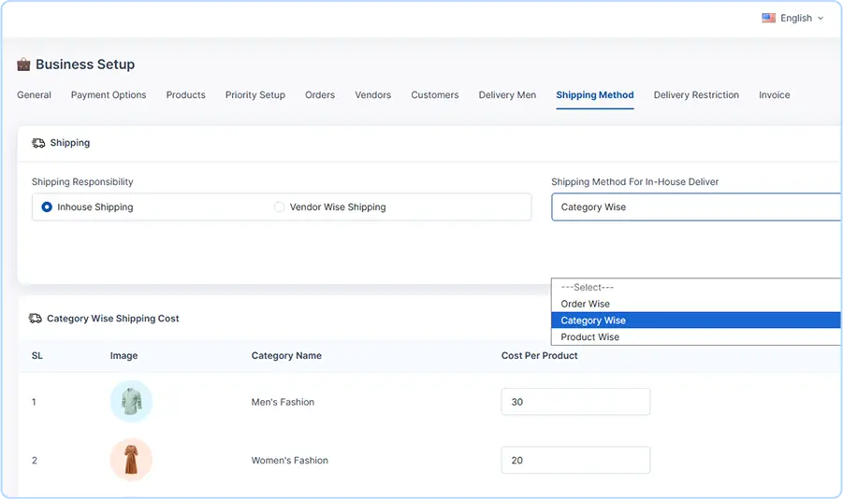The width and height of the screenshot is (843, 499).
Task: Open the Products tab
Action: [185, 95]
